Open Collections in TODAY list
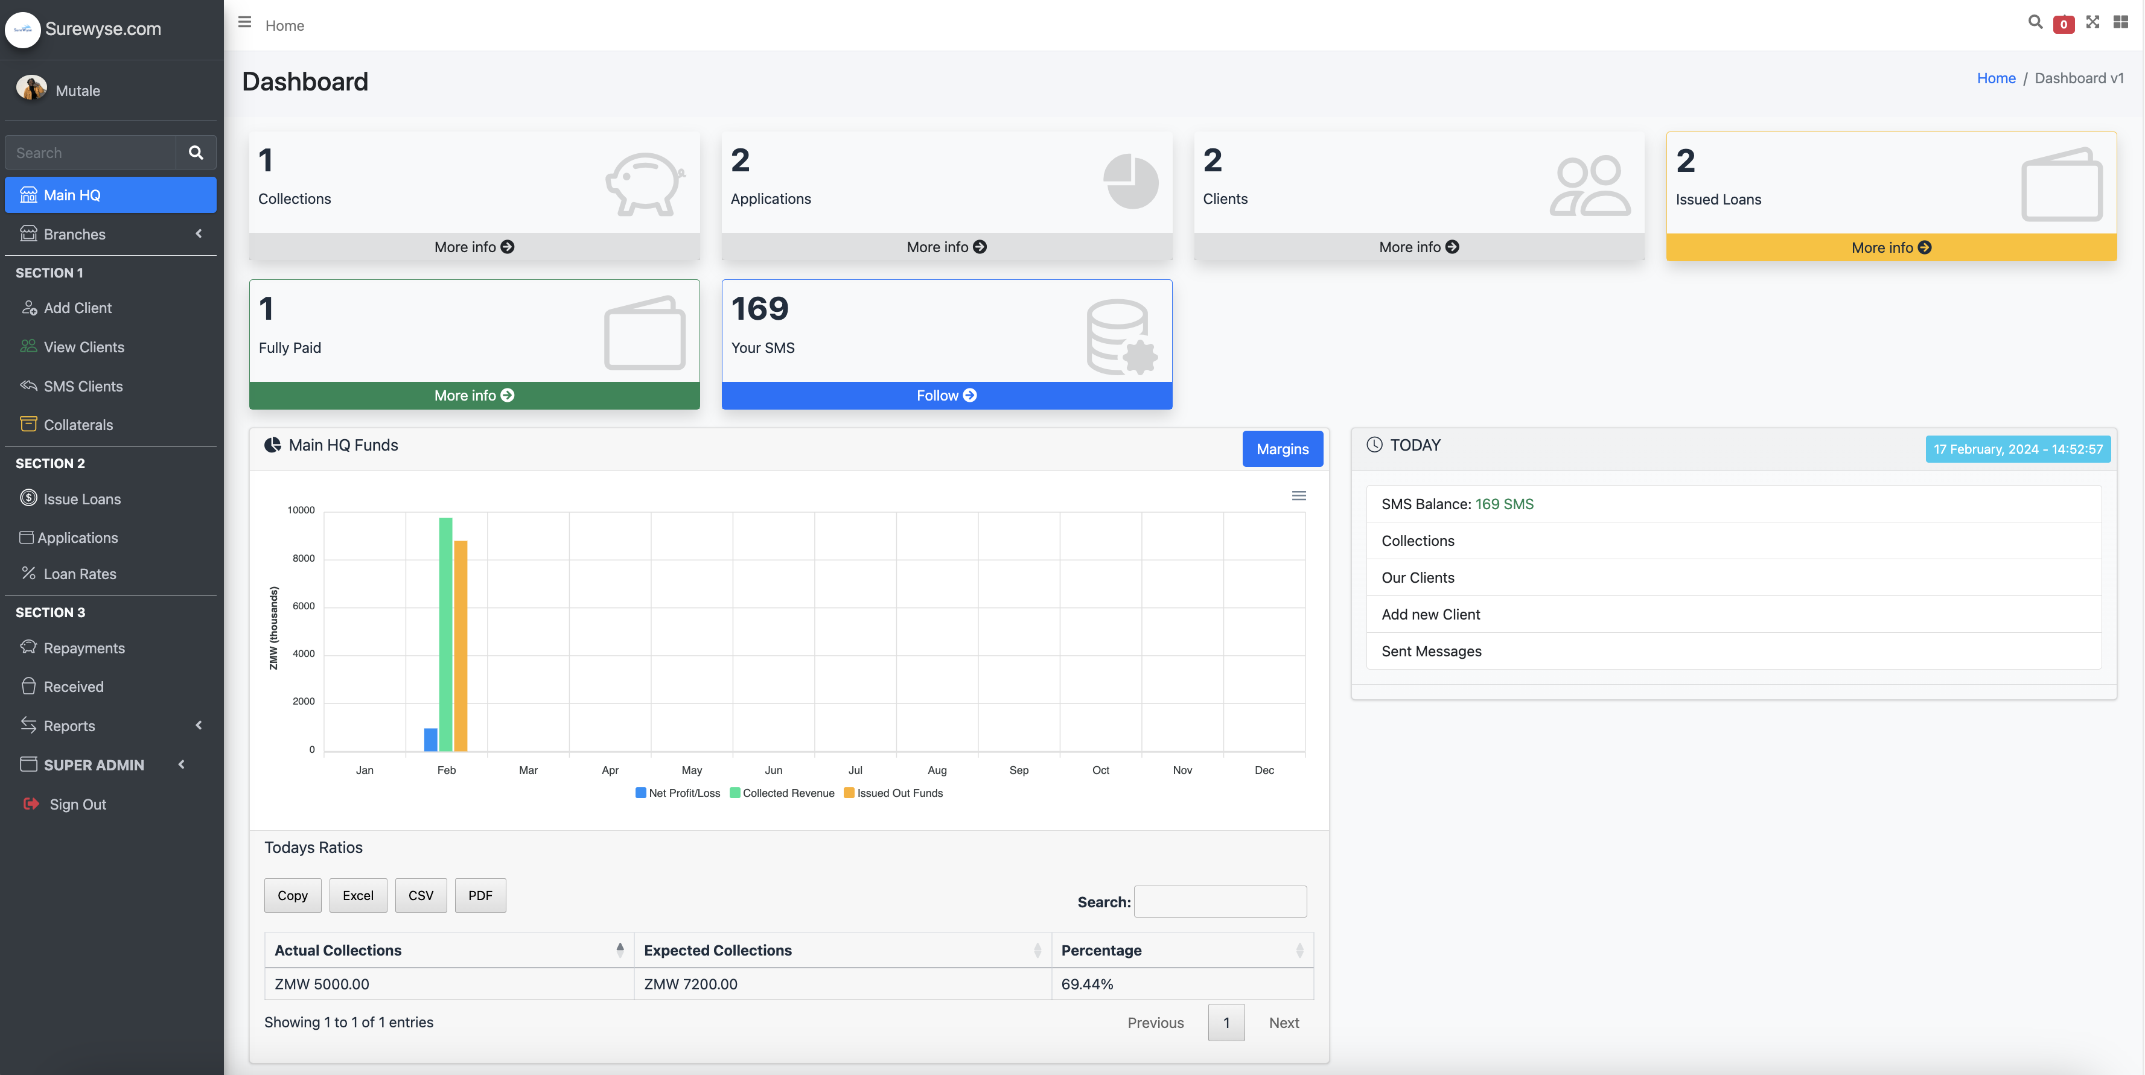This screenshot has width=2145, height=1075. 1733,541
